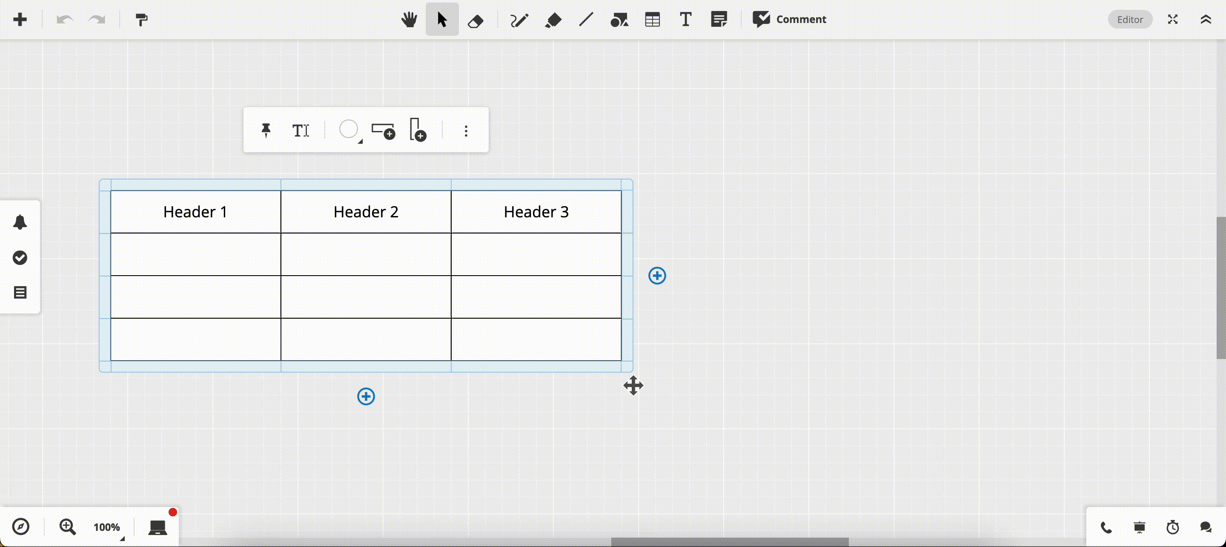Select the Line tool
Viewport: 1226px width, 547px height.
click(x=586, y=20)
